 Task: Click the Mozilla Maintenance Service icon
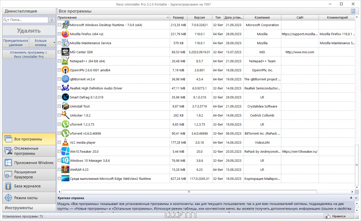pos(65,43)
